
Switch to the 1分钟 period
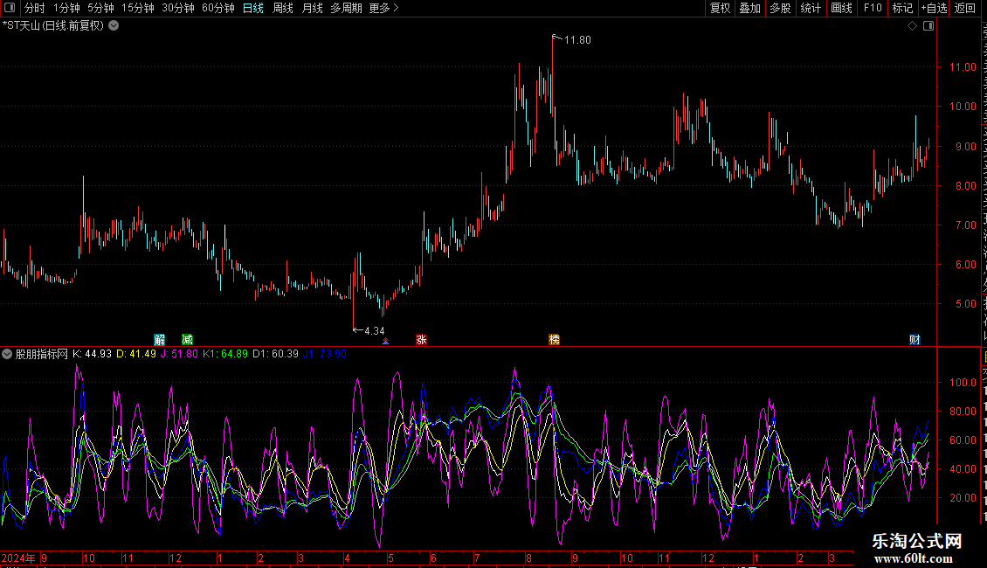66,8
